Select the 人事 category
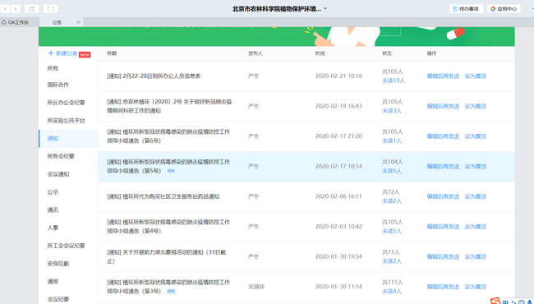534x304 pixels. point(53,228)
